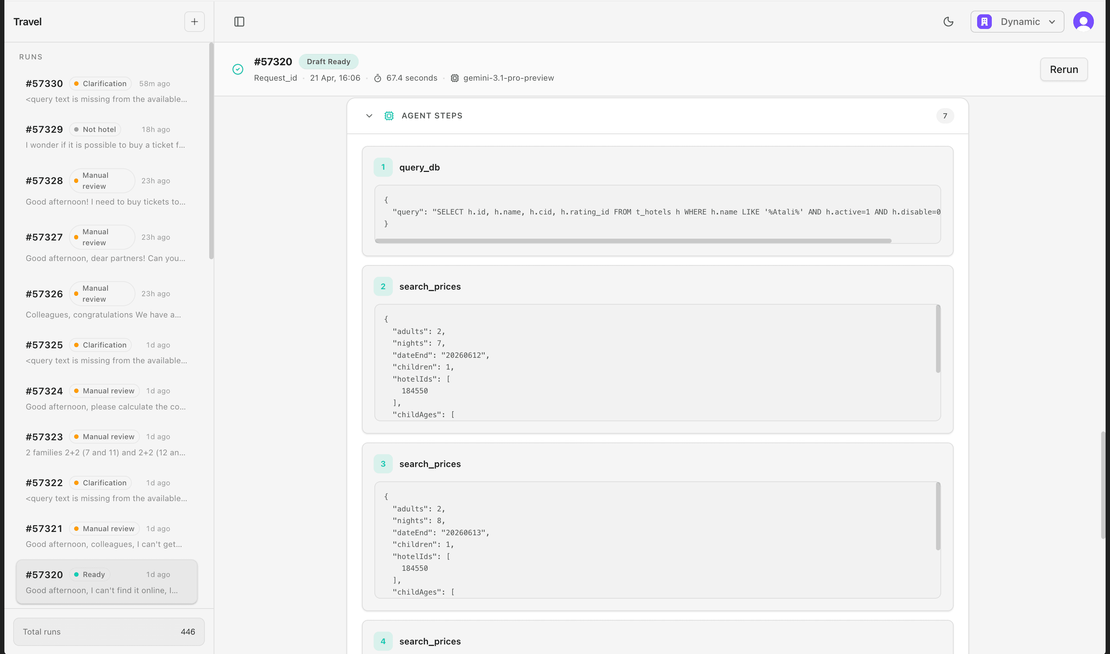Screen dimensions: 1110x654
Task: Click the Rerun button
Action: click(1063, 69)
